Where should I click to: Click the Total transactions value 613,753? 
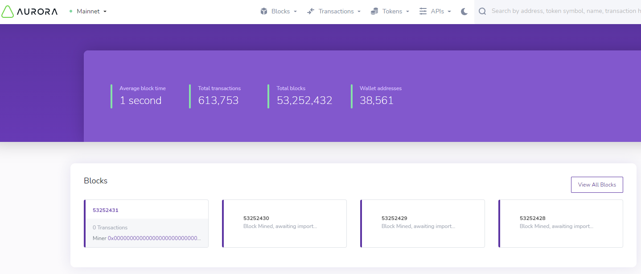[x=218, y=100]
